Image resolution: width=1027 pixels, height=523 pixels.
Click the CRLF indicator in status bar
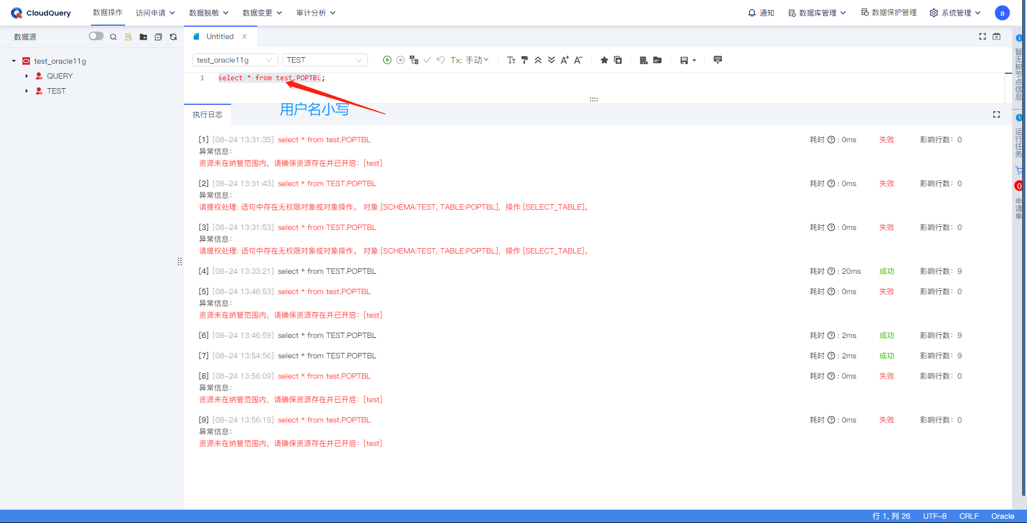(969, 516)
